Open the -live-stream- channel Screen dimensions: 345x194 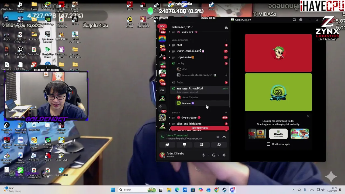coord(199,117)
